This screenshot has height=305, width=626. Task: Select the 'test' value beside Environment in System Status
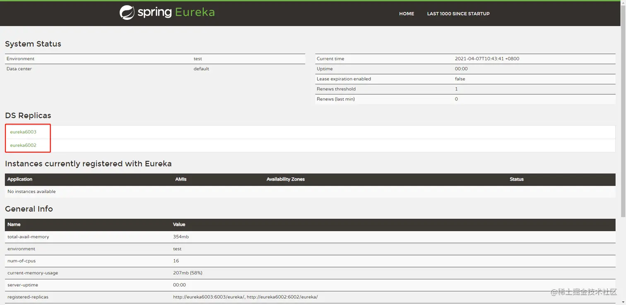click(198, 59)
